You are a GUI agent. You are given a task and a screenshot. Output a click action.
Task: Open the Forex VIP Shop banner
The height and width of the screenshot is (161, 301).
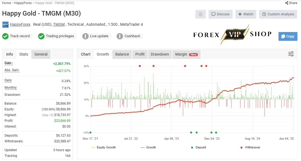[232, 34]
